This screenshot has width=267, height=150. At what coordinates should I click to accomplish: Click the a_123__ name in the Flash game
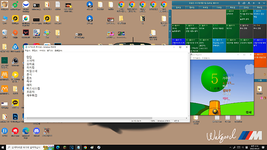[228, 83]
